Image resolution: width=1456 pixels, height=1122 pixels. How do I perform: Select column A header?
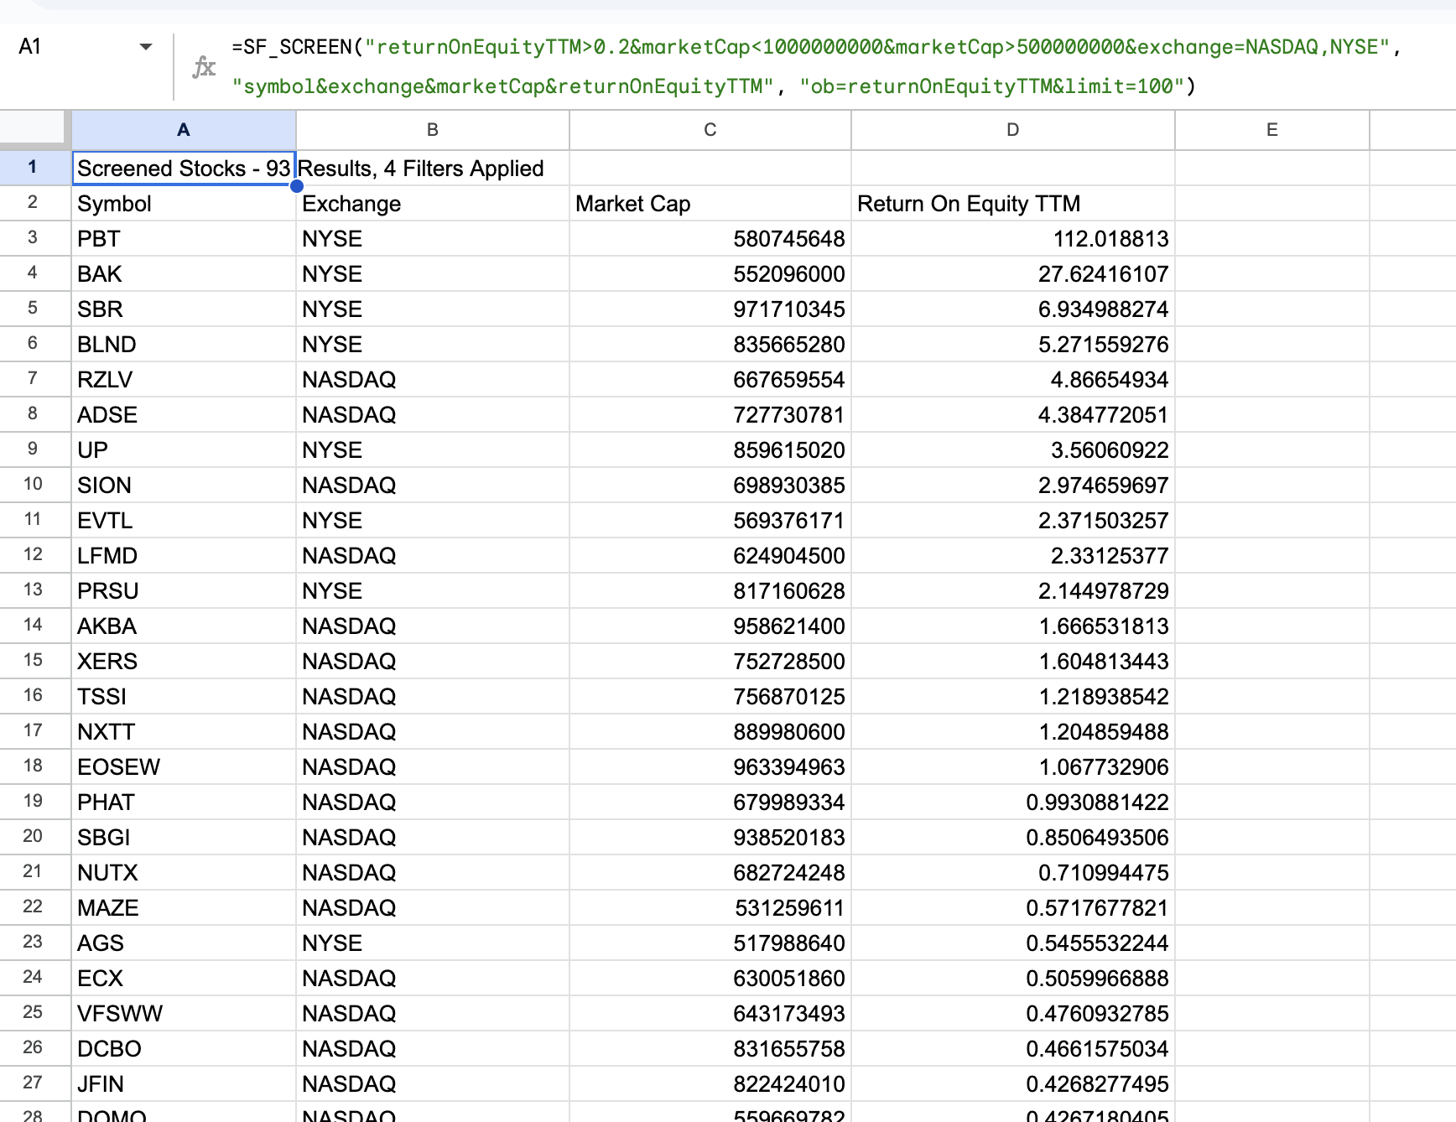point(184,130)
